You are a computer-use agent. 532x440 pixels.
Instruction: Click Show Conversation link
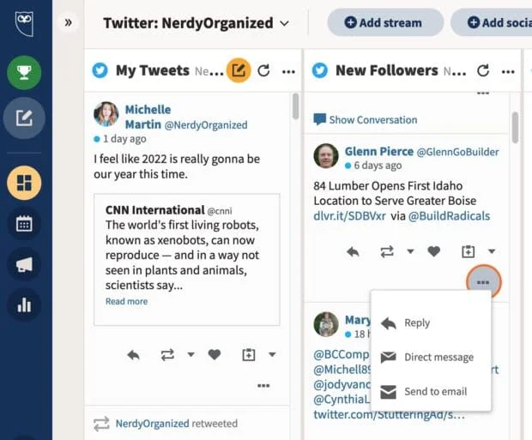pos(365,119)
